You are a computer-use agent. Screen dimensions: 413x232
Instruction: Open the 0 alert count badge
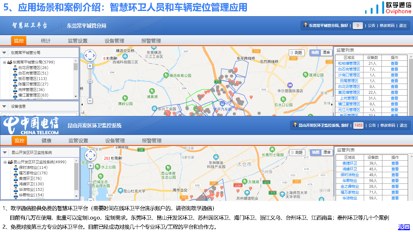358,26
